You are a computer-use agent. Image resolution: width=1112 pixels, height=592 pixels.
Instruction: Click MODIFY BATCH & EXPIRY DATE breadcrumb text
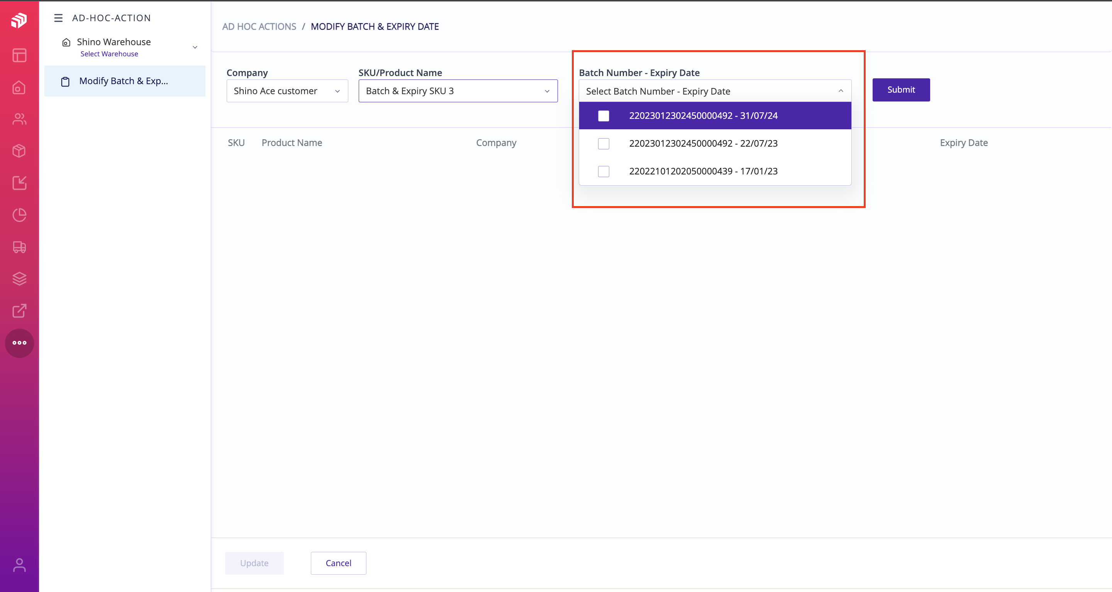(375, 26)
